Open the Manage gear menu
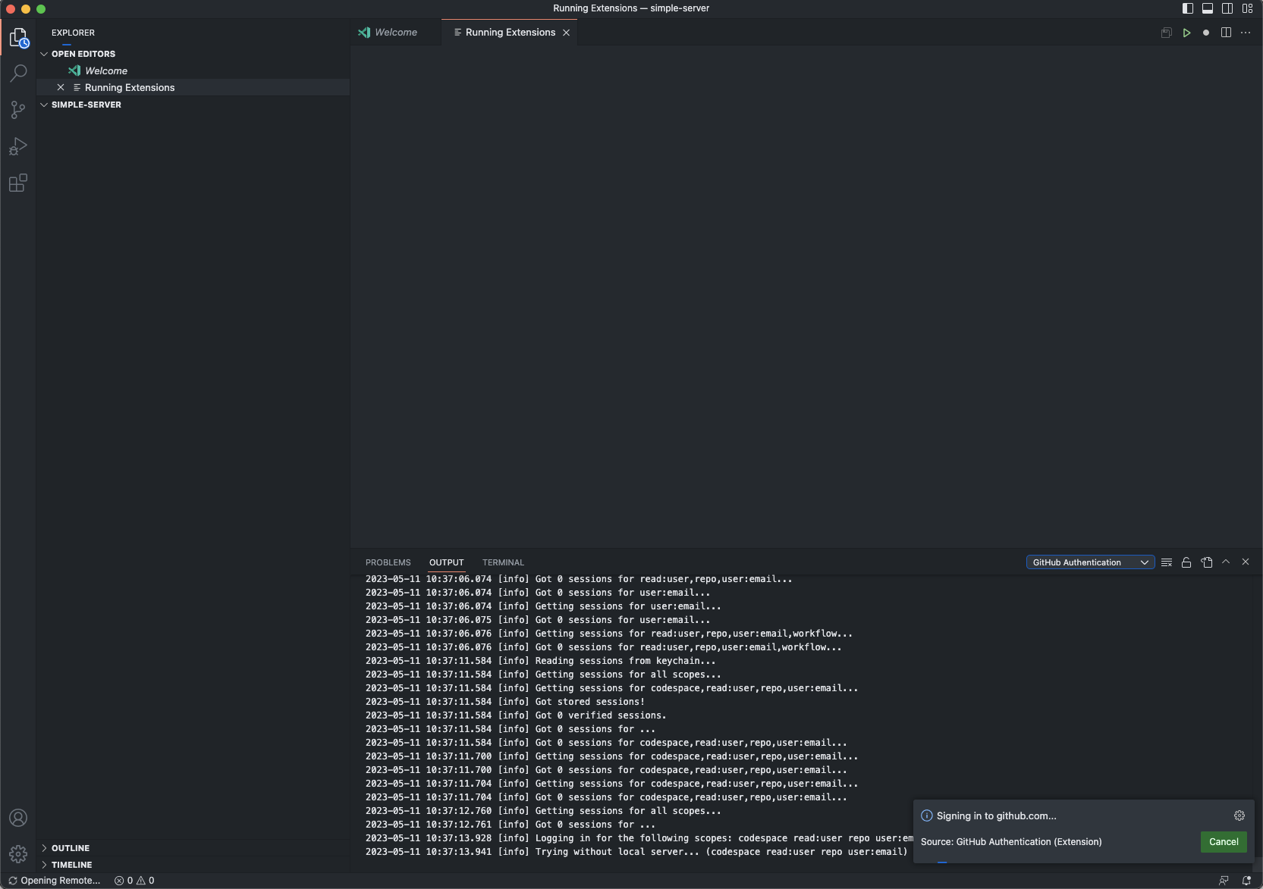The image size is (1263, 889). pyautogui.click(x=18, y=853)
